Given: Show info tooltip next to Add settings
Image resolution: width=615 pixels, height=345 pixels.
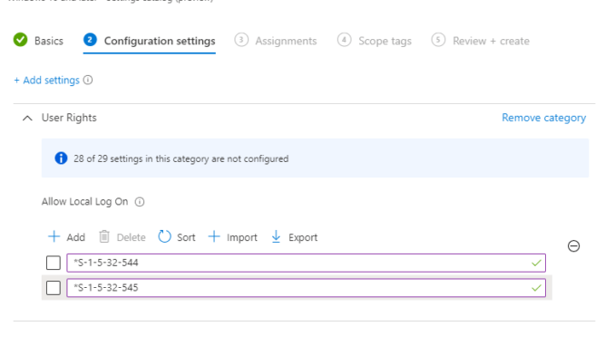Looking at the screenshot, I should pos(88,80).
